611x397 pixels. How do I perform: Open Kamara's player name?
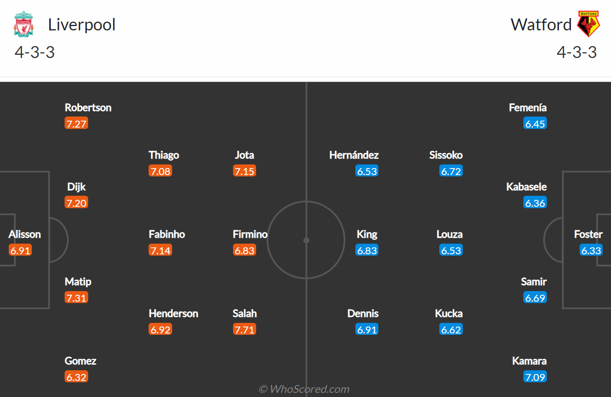coord(529,361)
